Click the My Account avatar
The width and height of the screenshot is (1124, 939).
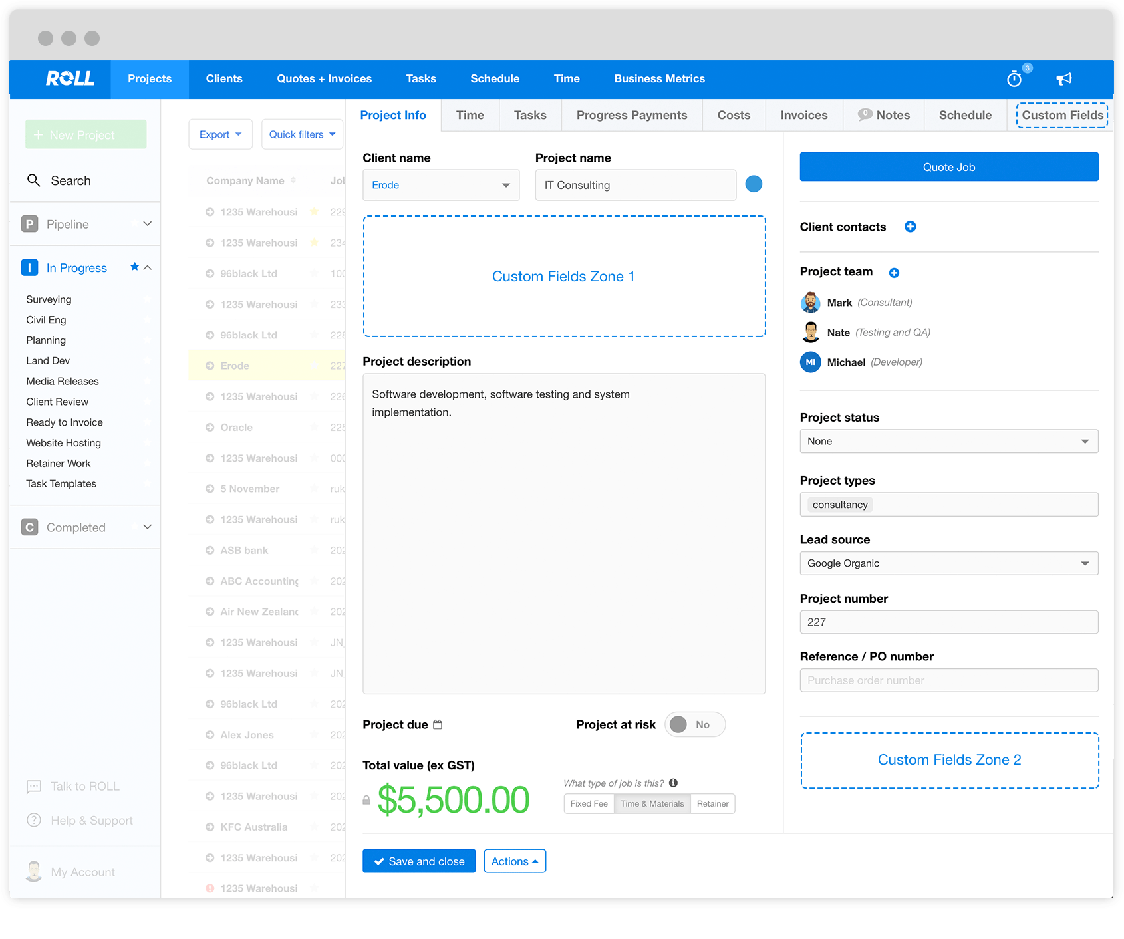click(33, 871)
